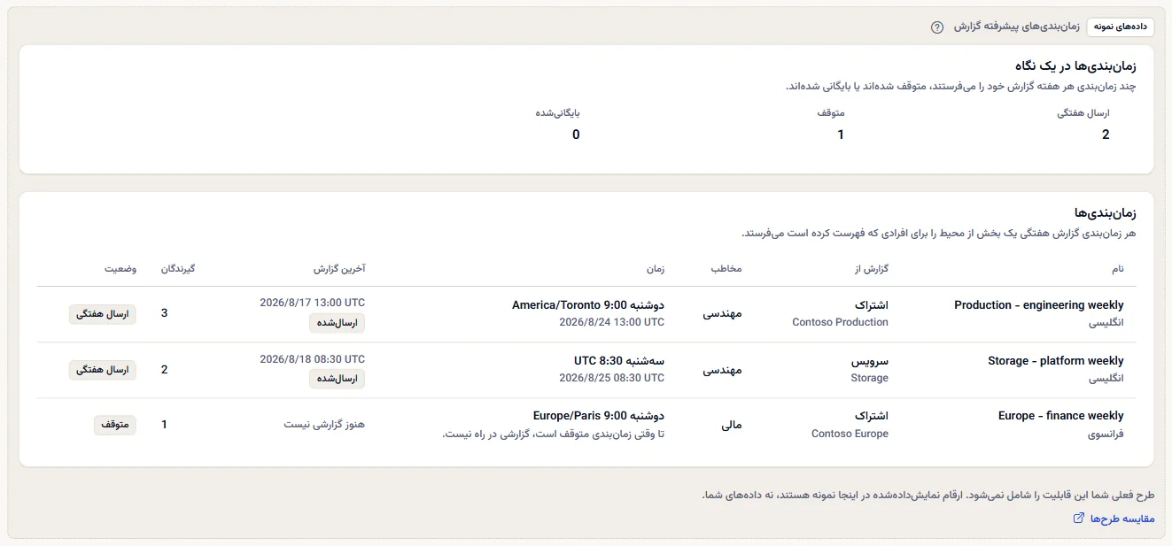Click the بایگانی‌شده summary label
This screenshot has width=1172, height=546.
point(557,113)
